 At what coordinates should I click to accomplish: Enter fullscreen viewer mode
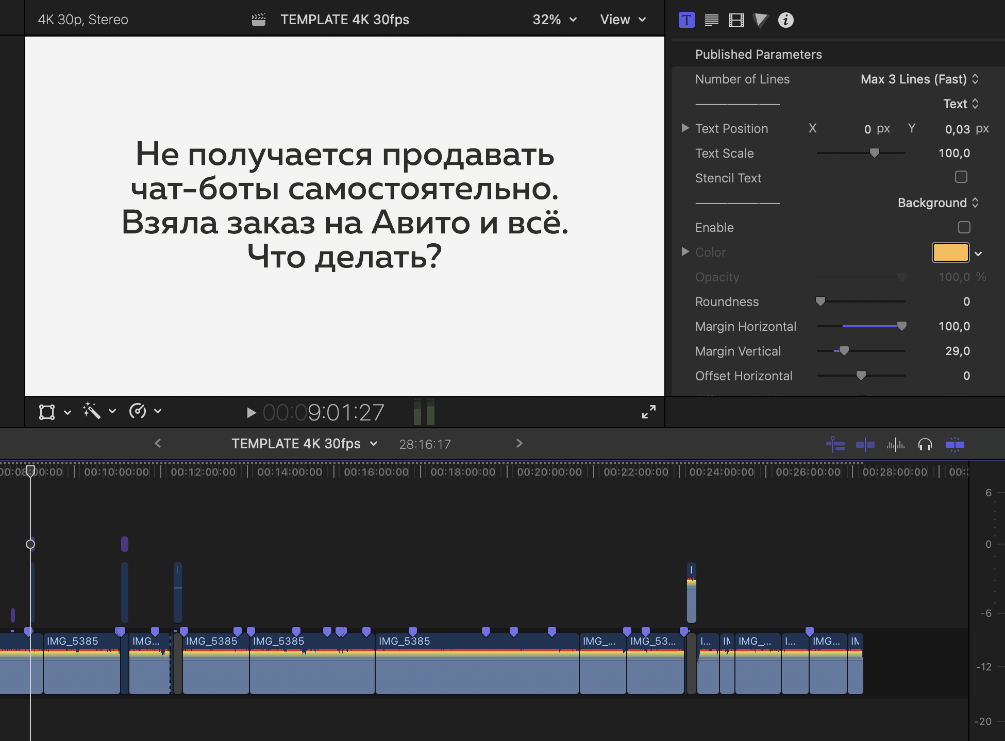pos(649,411)
